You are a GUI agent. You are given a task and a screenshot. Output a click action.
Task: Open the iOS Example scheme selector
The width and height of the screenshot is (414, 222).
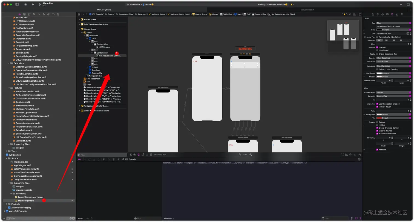(134, 4)
